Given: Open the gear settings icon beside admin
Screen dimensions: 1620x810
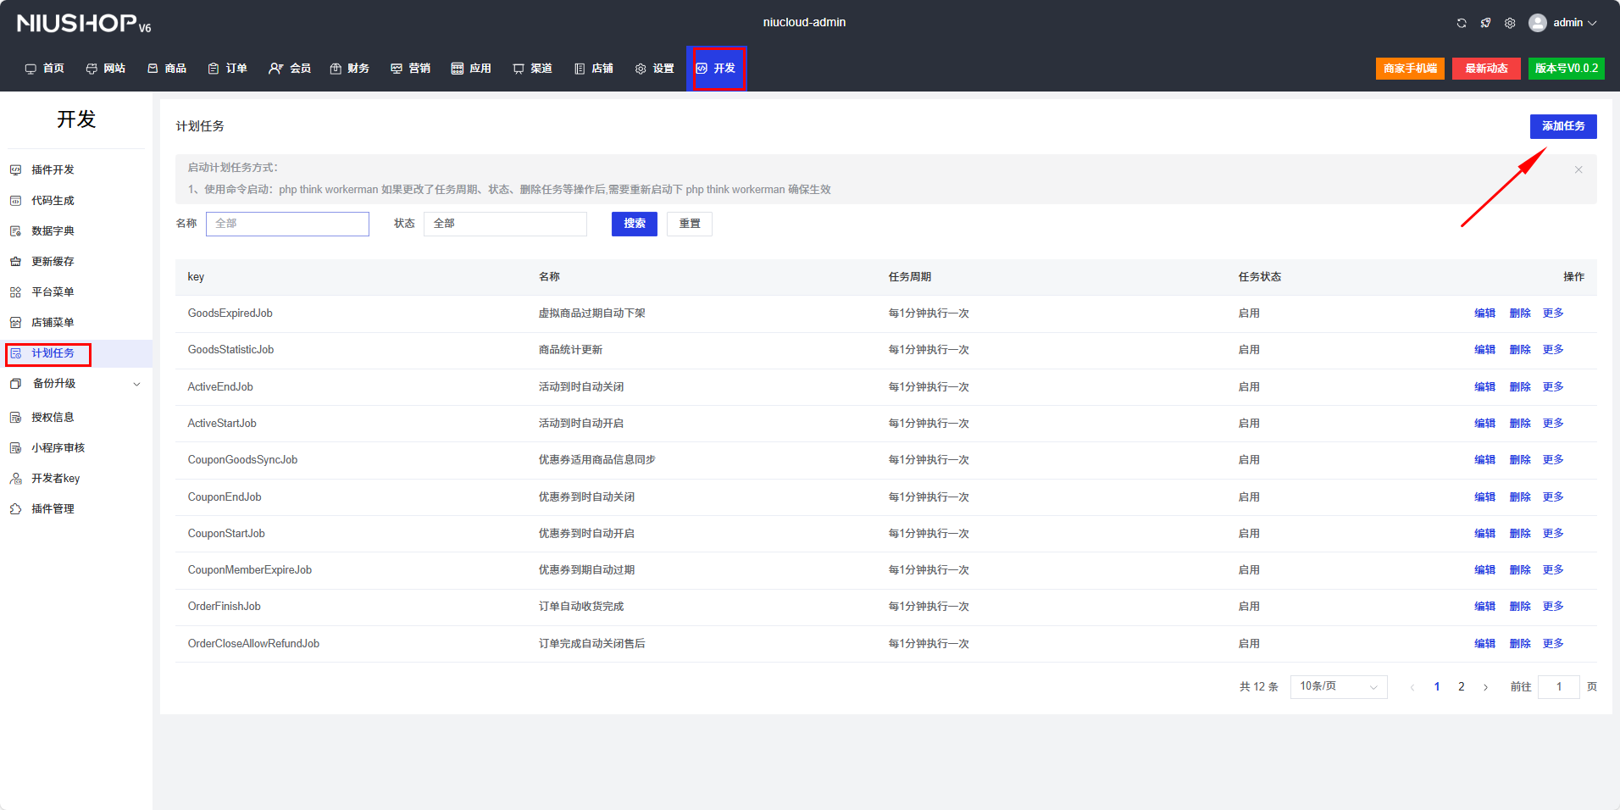Looking at the screenshot, I should coord(1510,23).
